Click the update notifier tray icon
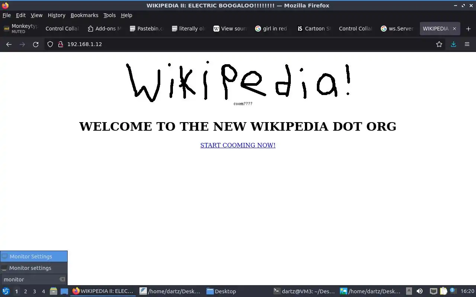 [x=453, y=291]
